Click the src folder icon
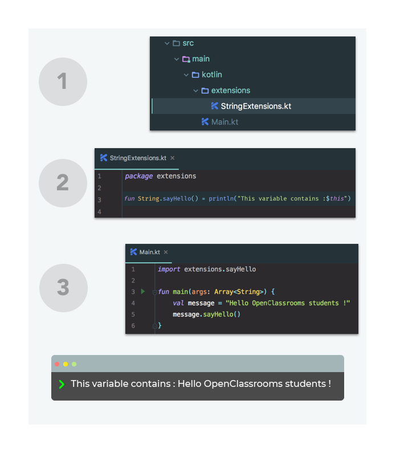This screenshot has height=453, width=396. click(176, 43)
